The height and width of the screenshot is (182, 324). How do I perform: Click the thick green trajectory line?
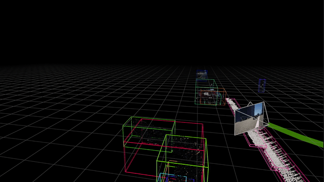click(x=296, y=134)
